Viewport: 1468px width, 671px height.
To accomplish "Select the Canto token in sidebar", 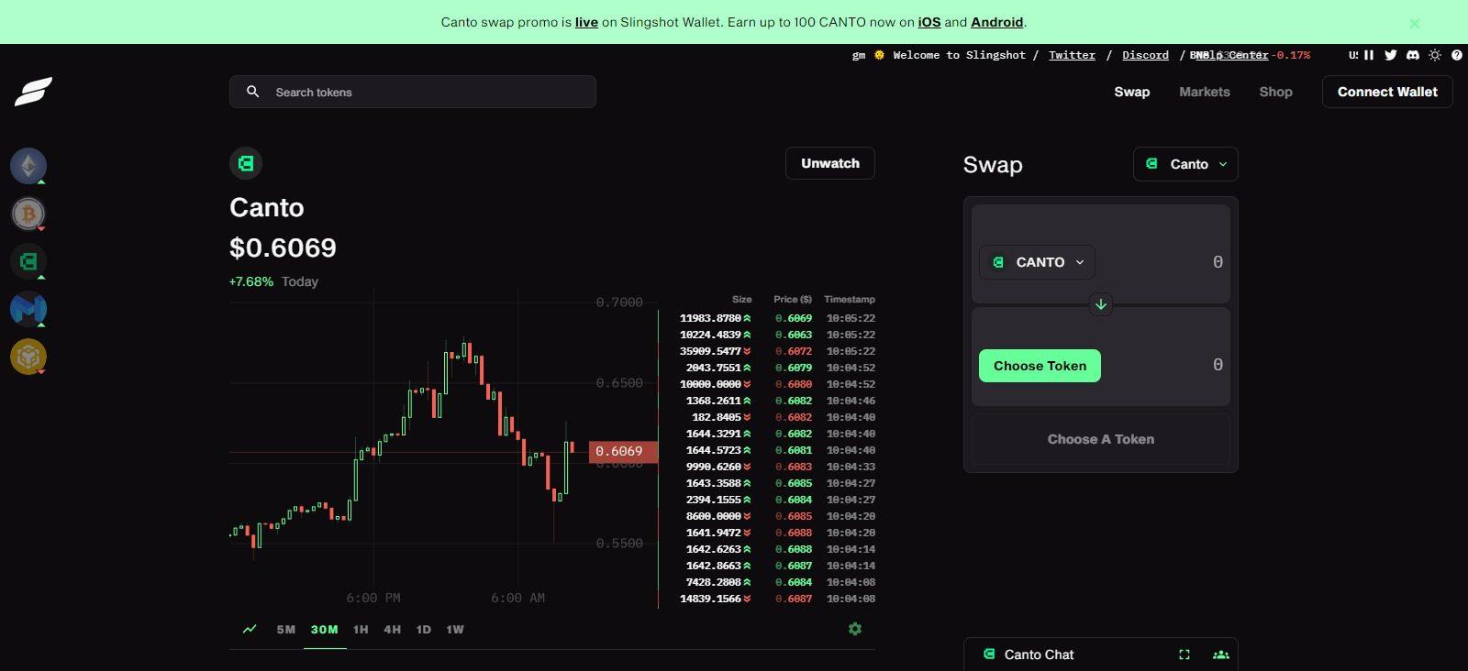I will [28, 261].
